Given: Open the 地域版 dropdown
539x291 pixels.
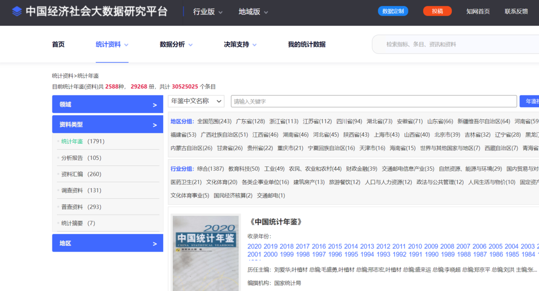Looking at the screenshot, I should coord(253,11).
